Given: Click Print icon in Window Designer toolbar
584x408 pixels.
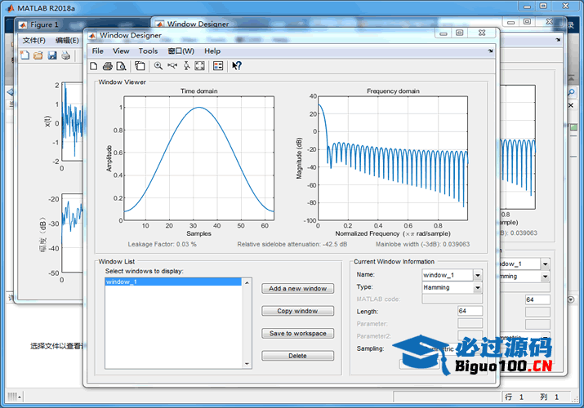Looking at the screenshot, I should click(108, 66).
